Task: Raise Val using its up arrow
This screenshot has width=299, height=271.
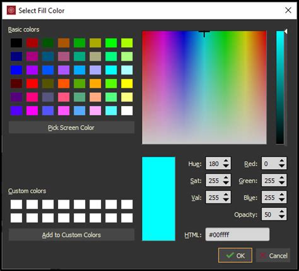Action: pyautogui.click(x=226, y=195)
